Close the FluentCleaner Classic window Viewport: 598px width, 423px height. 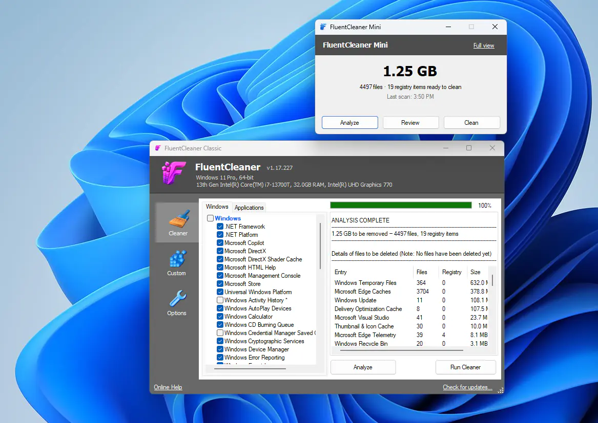point(492,148)
